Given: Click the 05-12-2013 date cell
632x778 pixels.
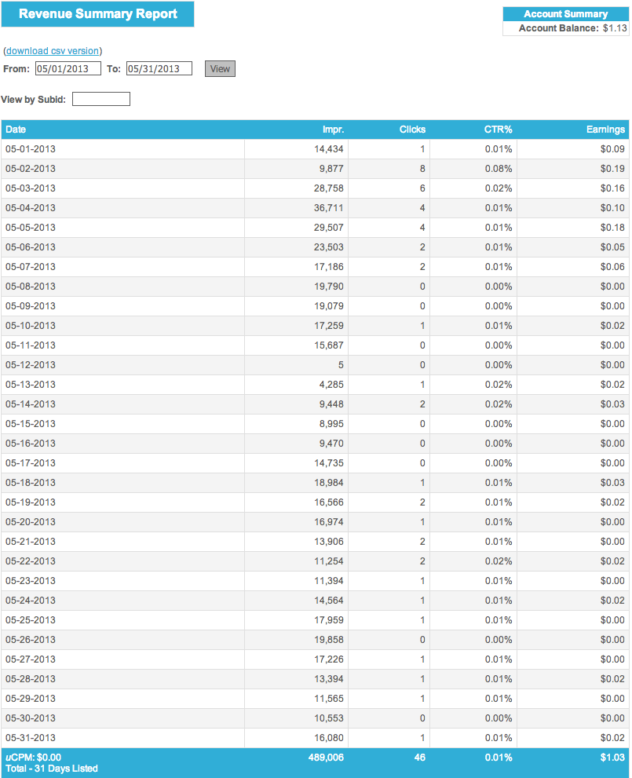Looking at the screenshot, I should [x=31, y=365].
